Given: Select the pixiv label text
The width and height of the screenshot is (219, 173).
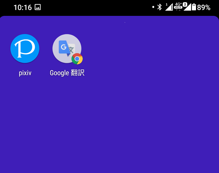Looking at the screenshot, I should [x=25, y=73].
